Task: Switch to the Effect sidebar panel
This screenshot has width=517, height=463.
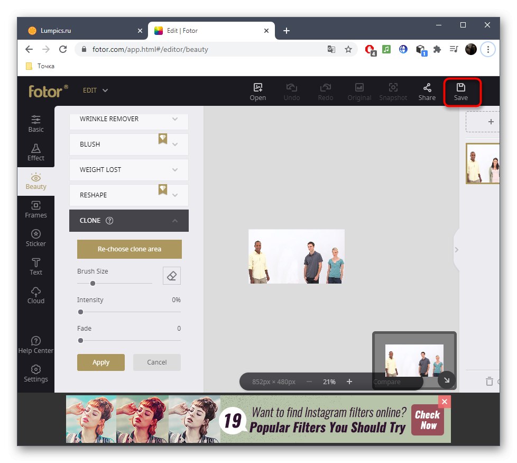Action: click(35, 152)
